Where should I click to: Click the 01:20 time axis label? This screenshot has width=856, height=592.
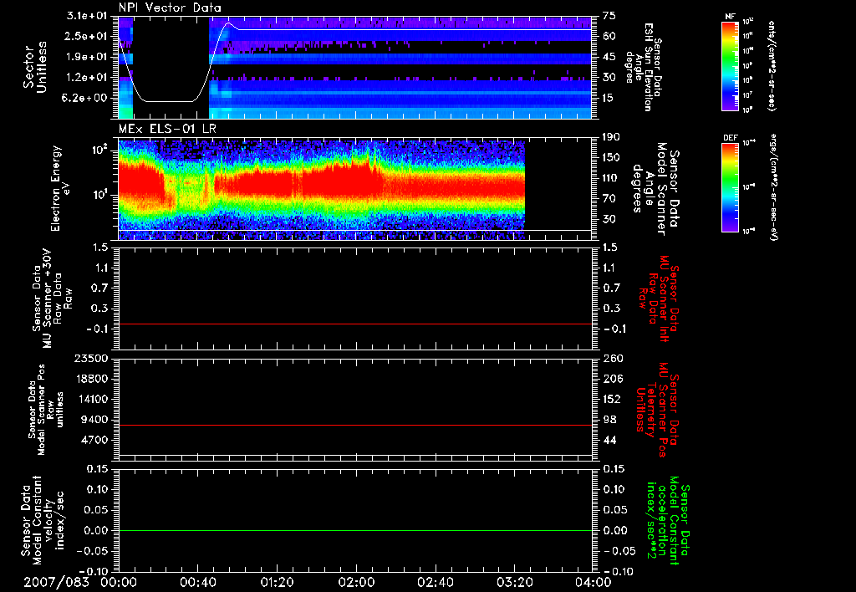277,582
